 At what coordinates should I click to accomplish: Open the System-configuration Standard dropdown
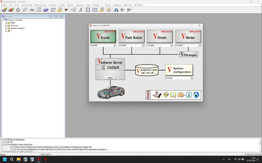tap(191, 78)
